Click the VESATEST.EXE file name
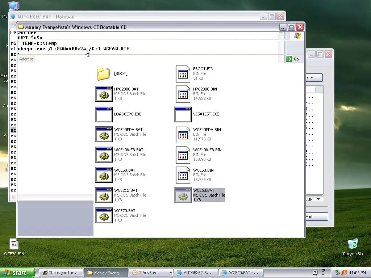This screenshot has height=278, width=371. coord(206,114)
